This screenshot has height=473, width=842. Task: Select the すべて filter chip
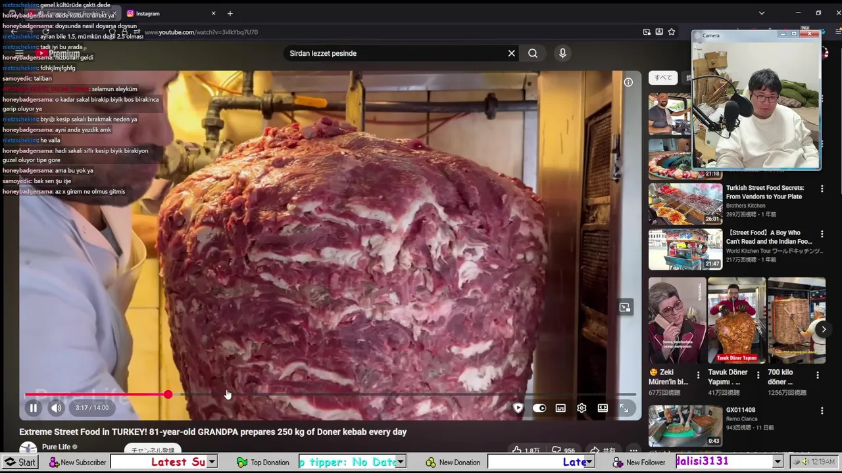point(663,78)
